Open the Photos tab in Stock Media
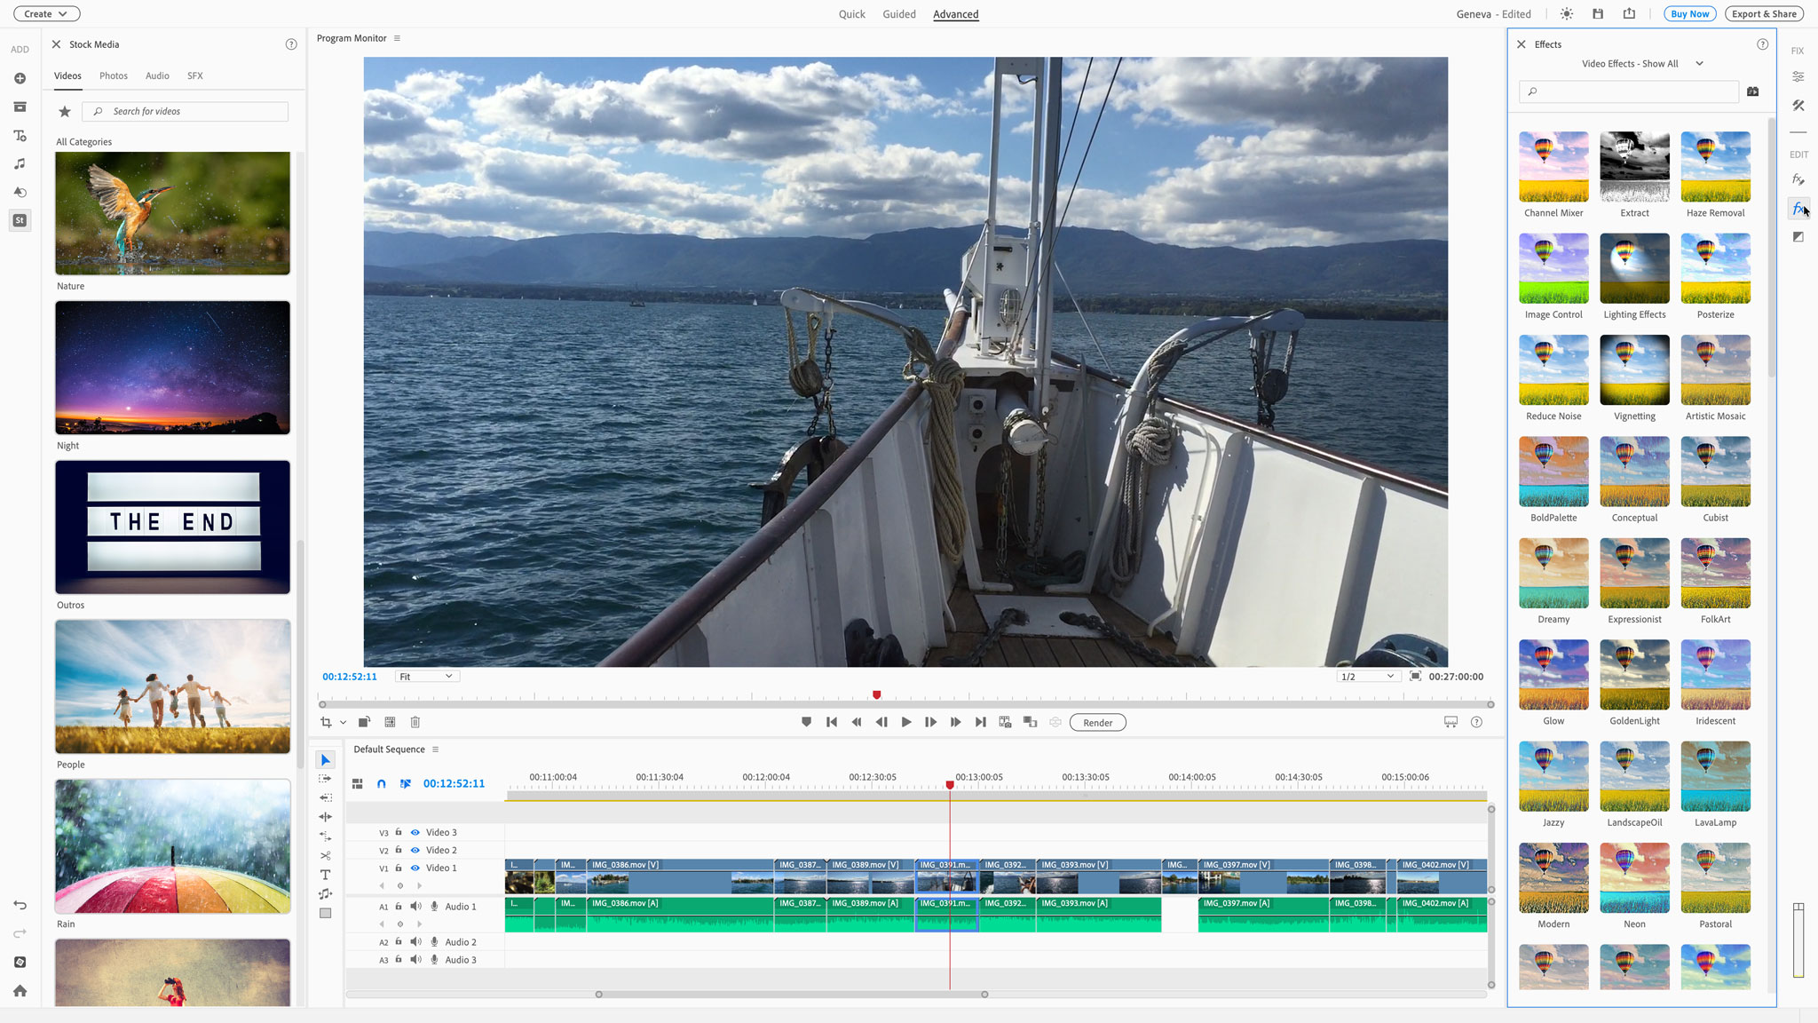1818x1023 pixels. 114,76
